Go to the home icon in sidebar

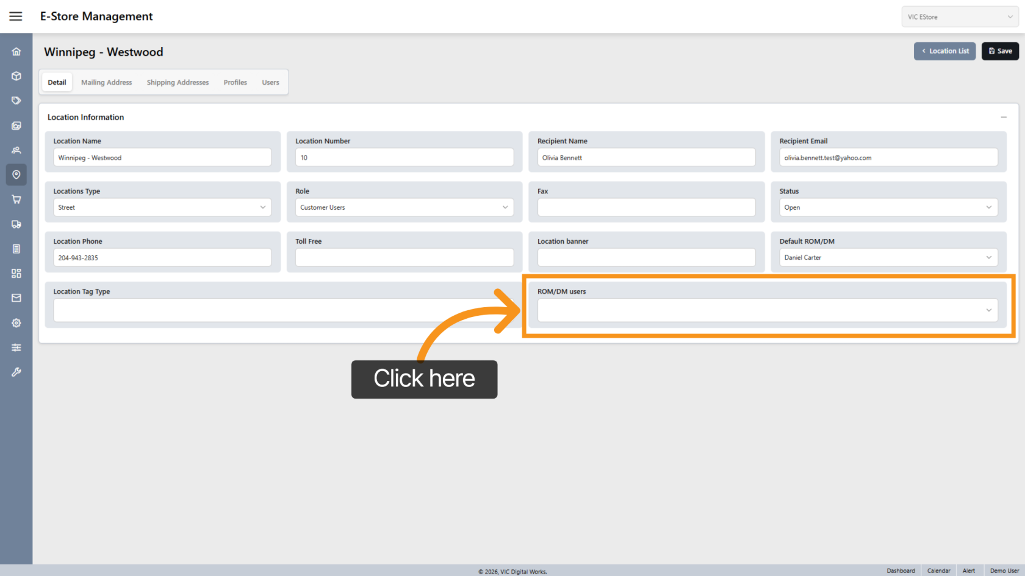click(x=16, y=52)
